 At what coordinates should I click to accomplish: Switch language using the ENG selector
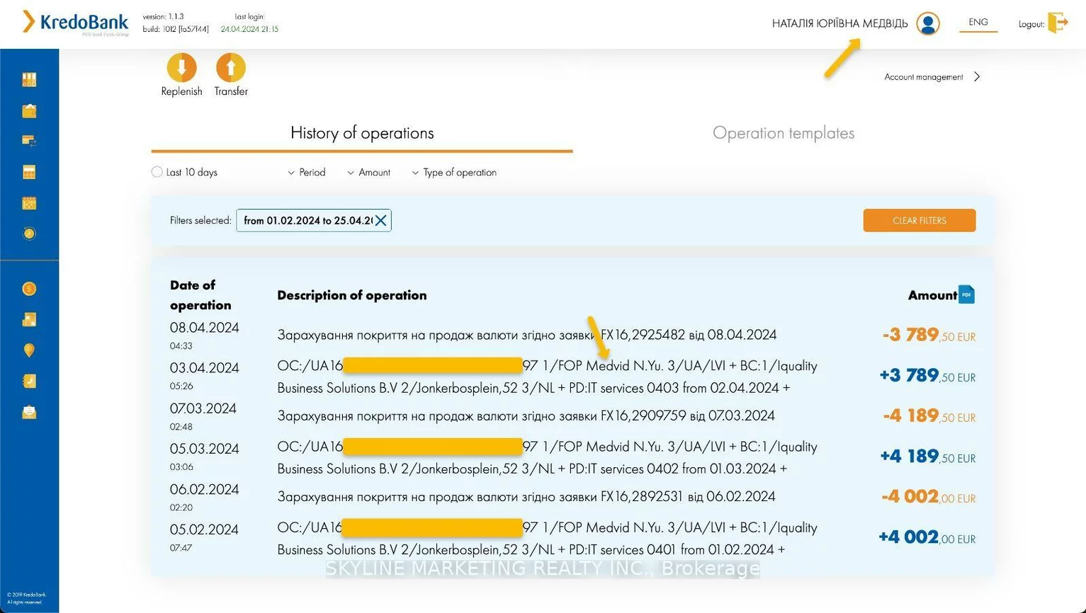coord(978,23)
